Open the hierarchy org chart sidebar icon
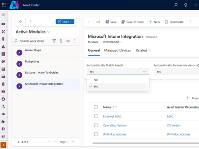This screenshot has width=199, height=149. (3, 106)
